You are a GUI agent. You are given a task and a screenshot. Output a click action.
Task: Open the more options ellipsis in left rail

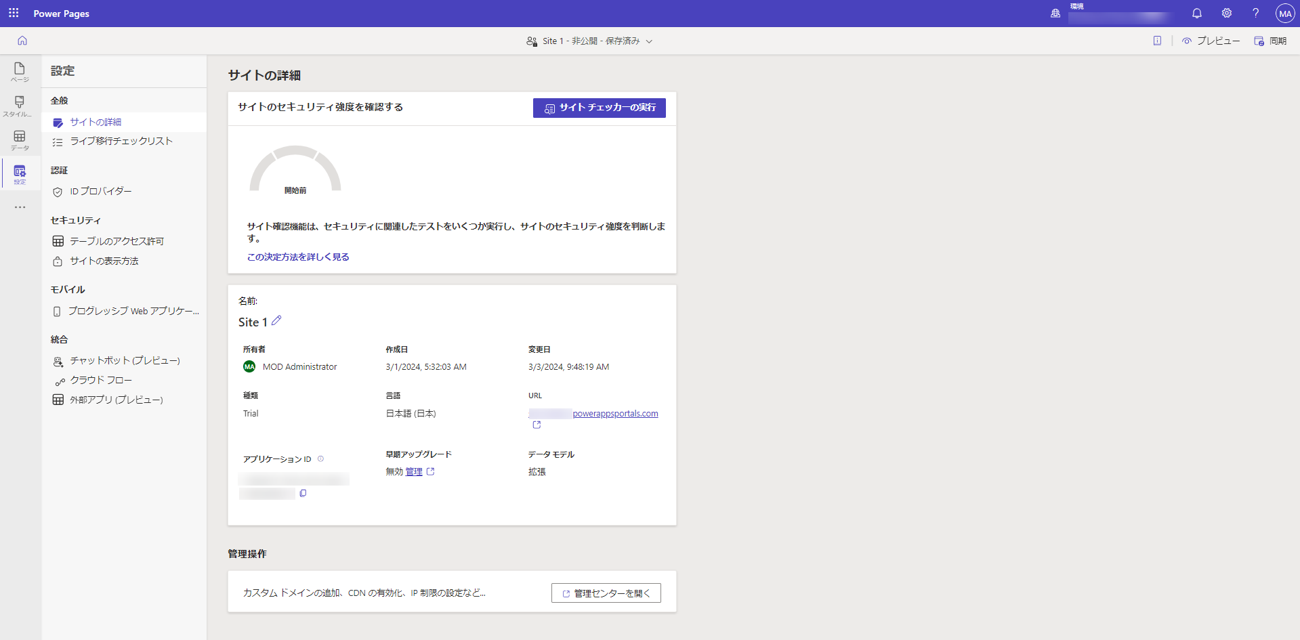20,207
